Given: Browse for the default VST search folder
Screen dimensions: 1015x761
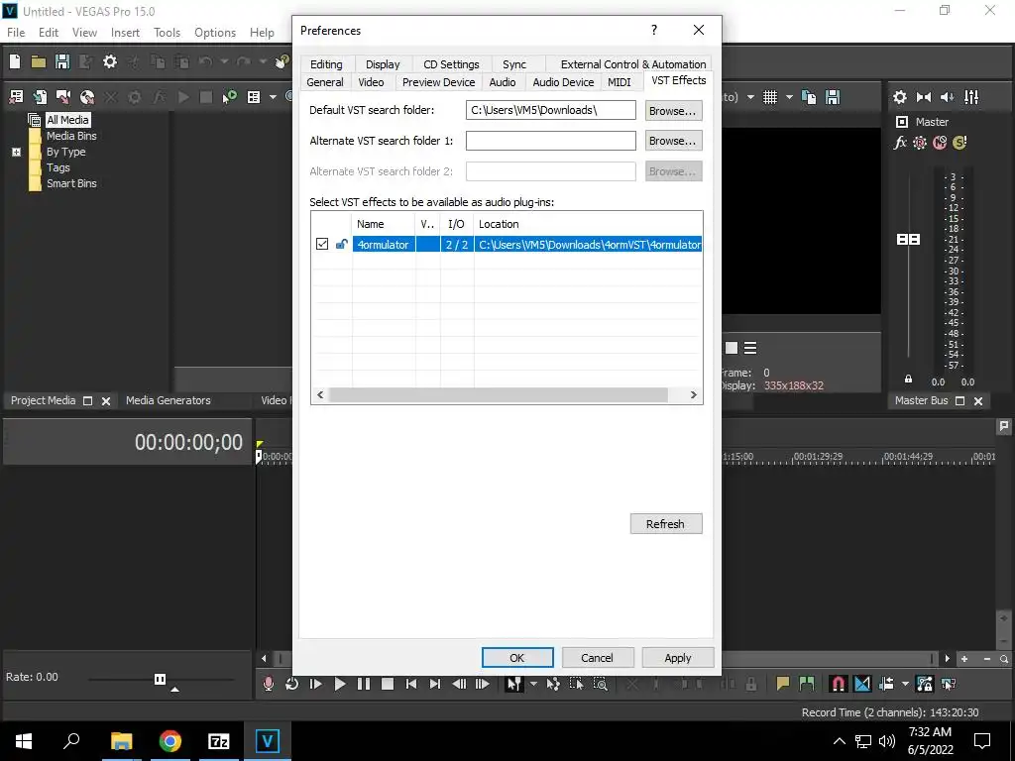Looking at the screenshot, I should pyautogui.click(x=673, y=111).
